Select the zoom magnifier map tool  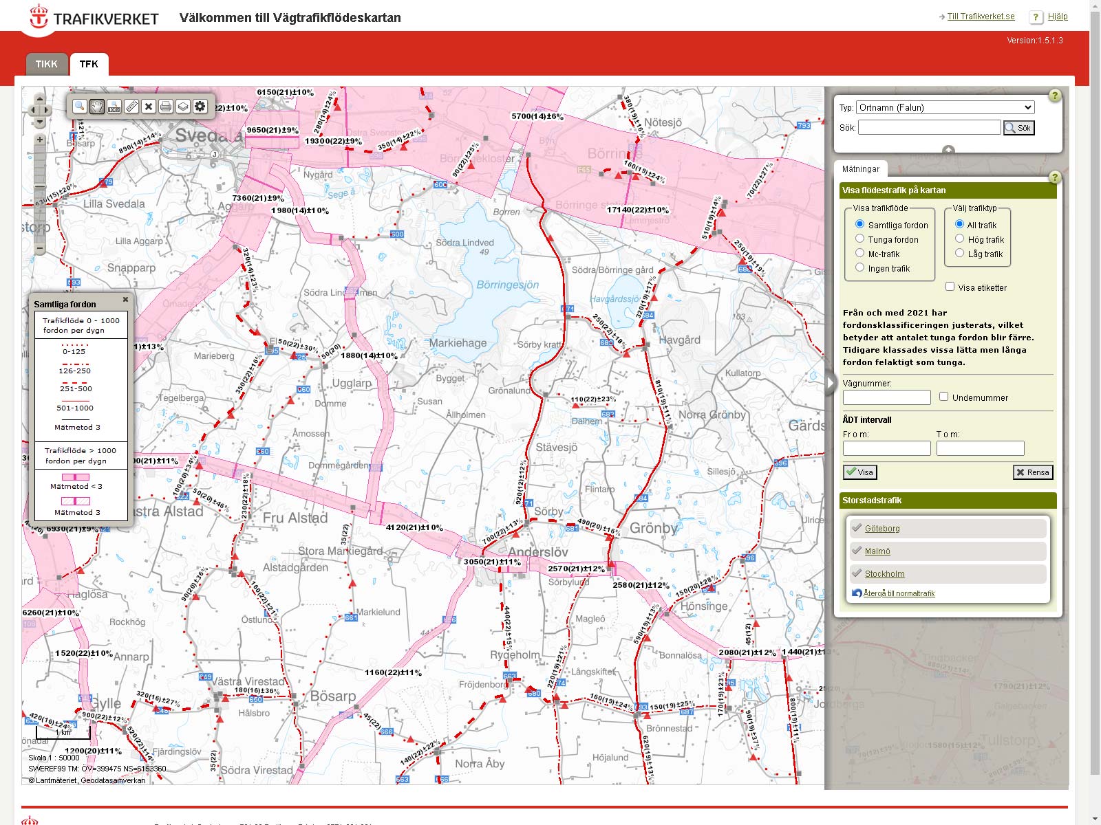pyautogui.click(x=80, y=106)
